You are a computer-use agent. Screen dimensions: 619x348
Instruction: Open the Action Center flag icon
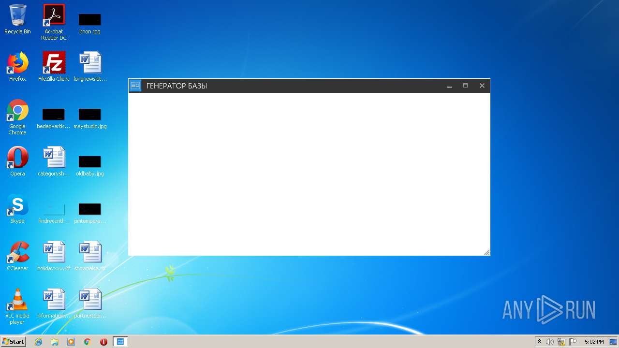point(573,342)
